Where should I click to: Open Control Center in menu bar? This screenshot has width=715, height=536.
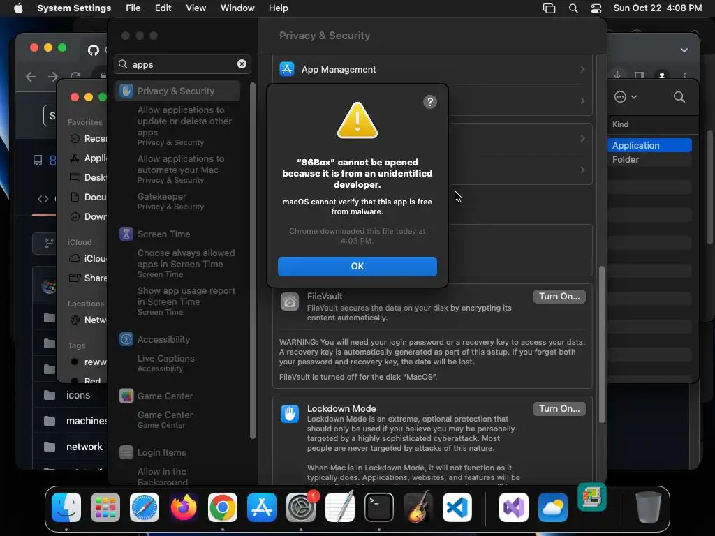pos(596,8)
